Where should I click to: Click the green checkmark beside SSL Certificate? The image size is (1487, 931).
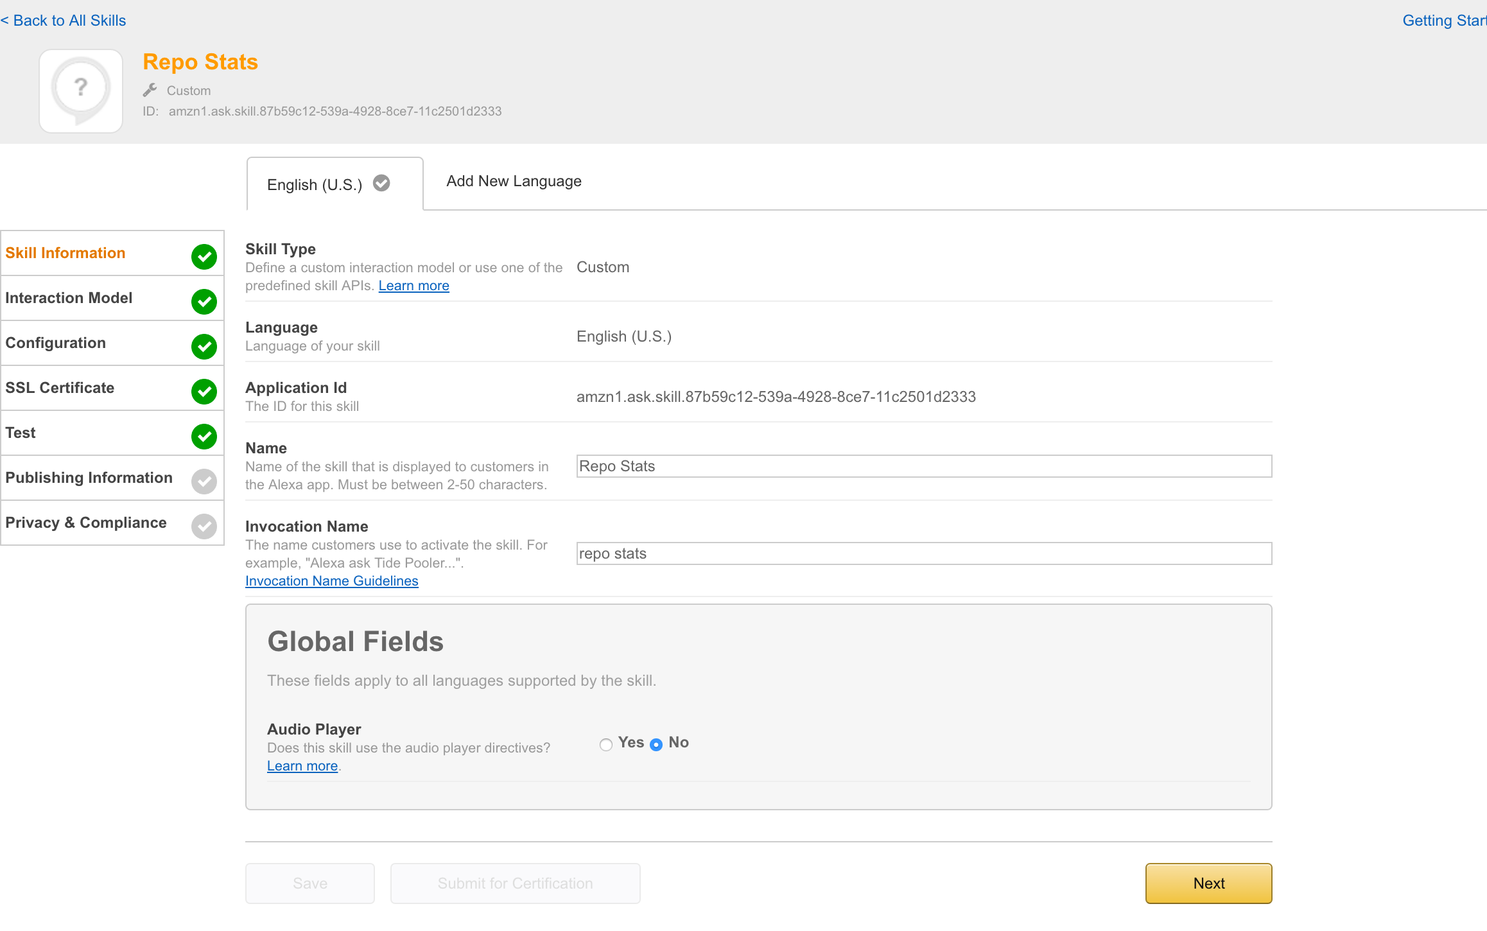click(x=204, y=391)
